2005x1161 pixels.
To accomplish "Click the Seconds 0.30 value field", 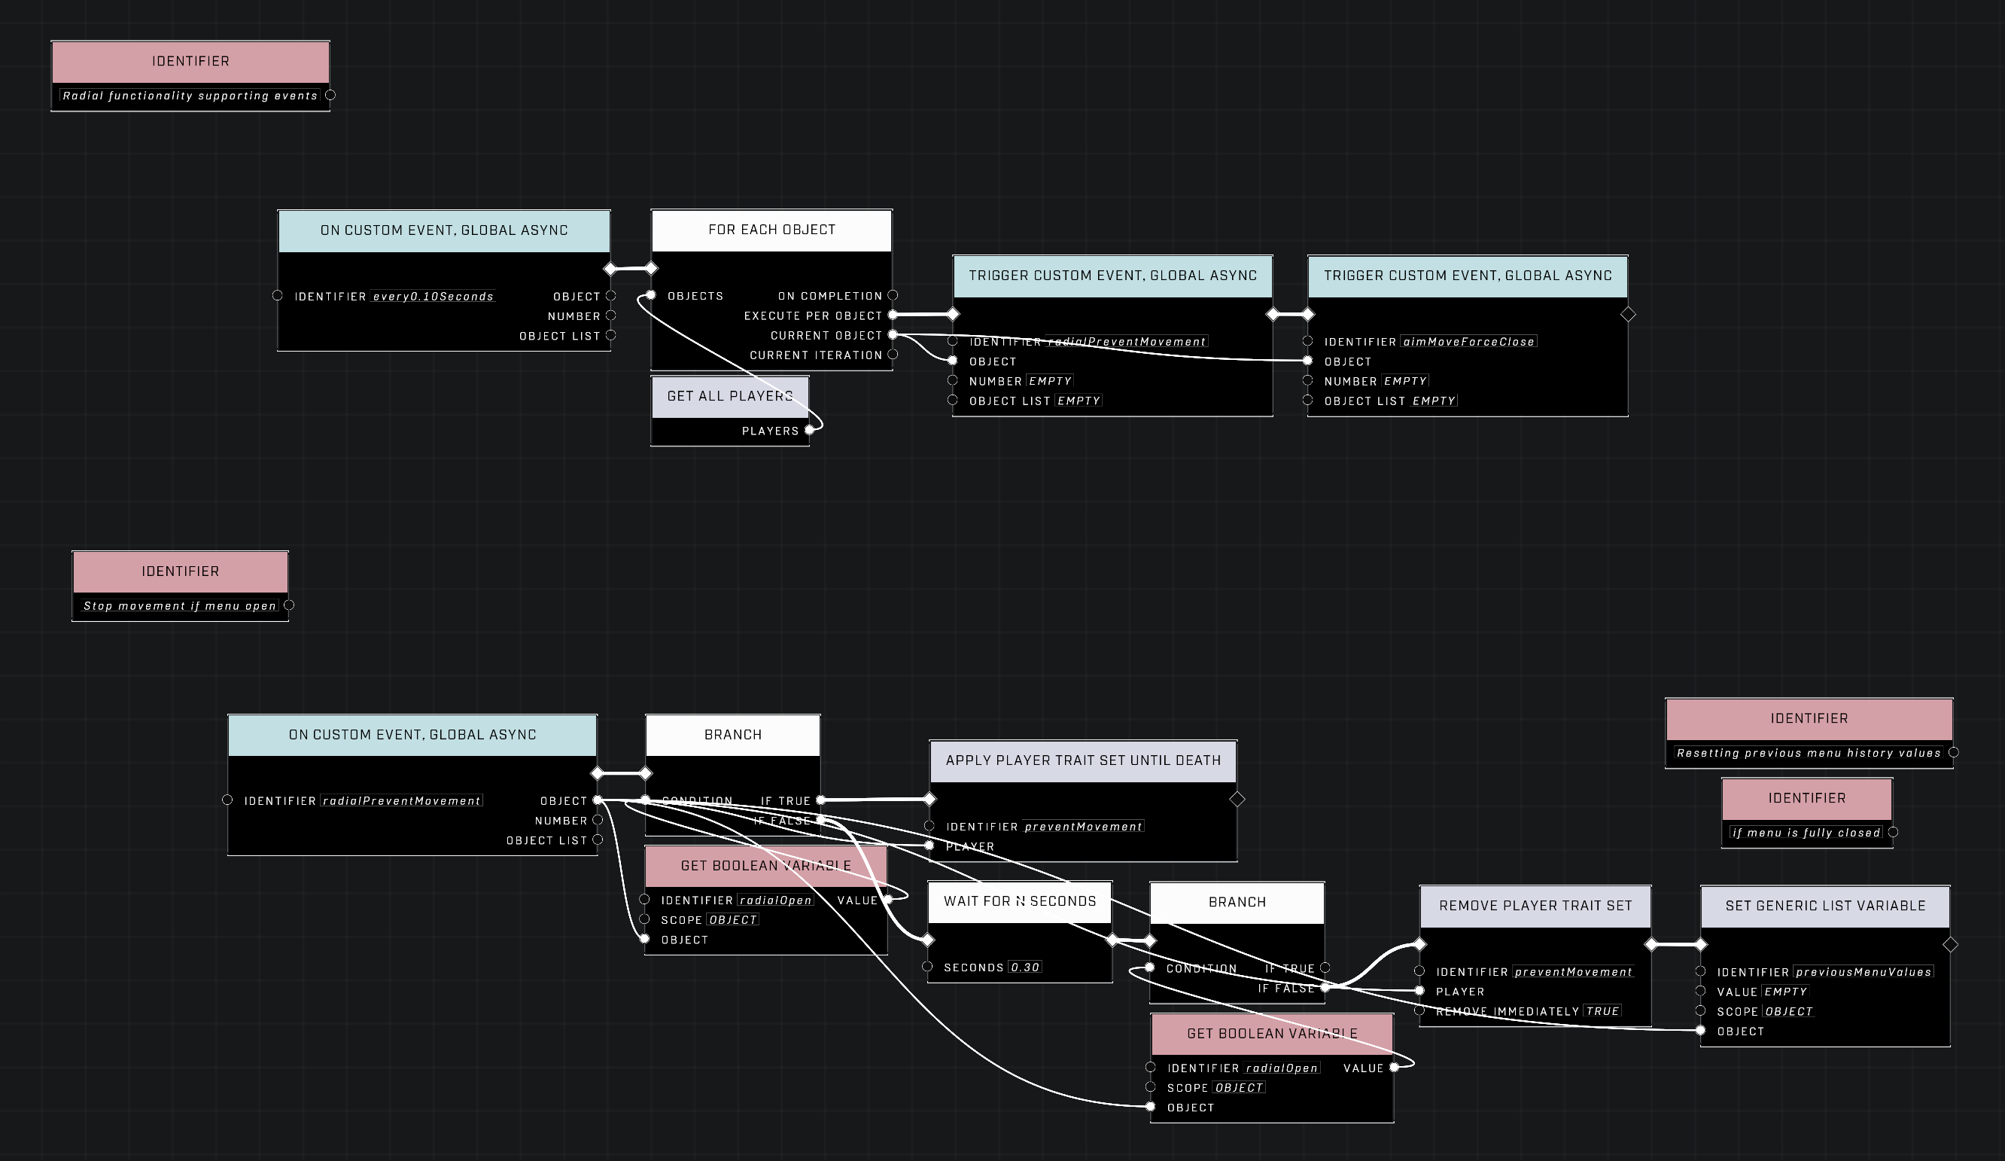I will click(1025, 967).
